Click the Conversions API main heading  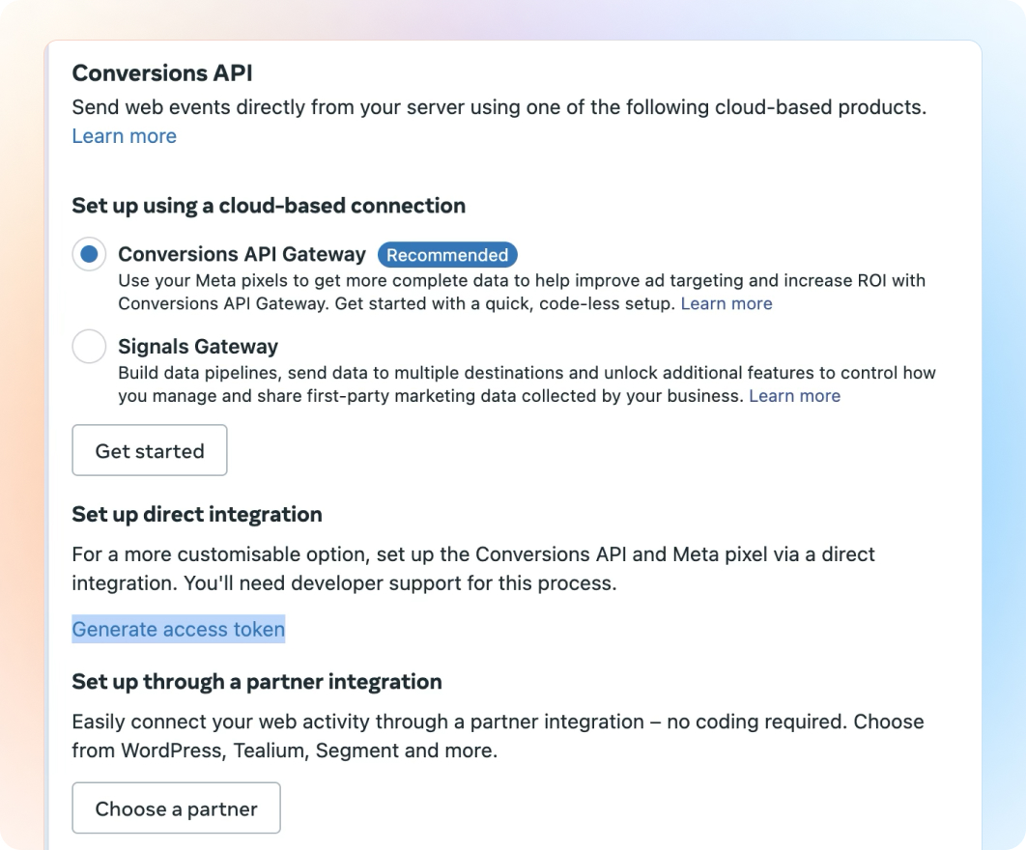162,73
